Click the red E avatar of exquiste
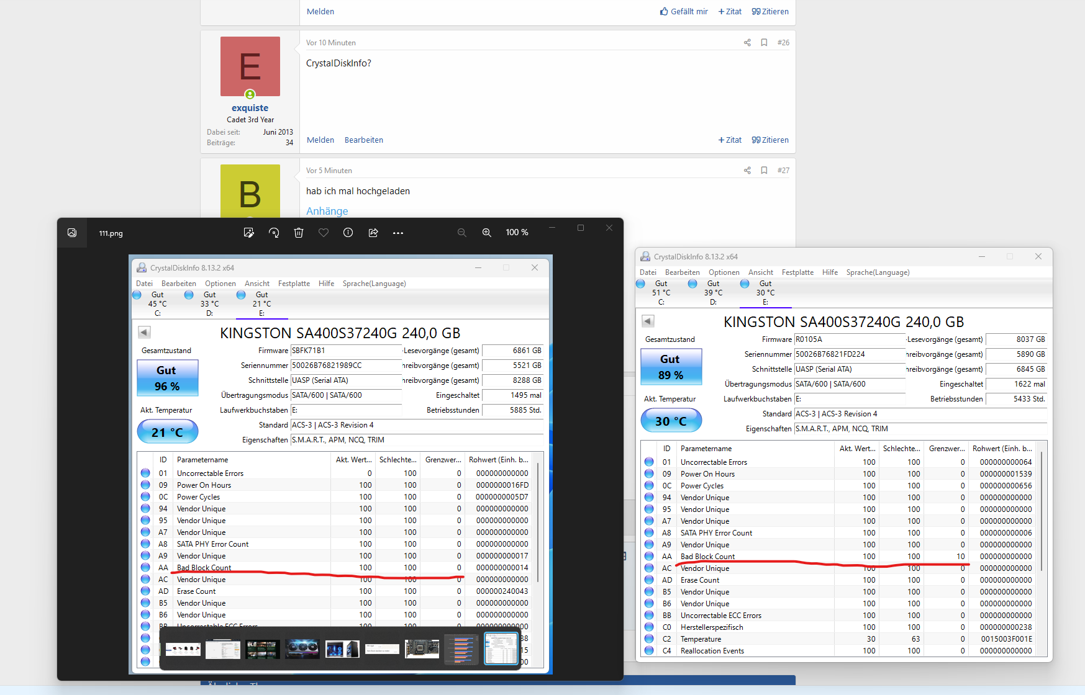The width and height of the screenshot is (1085, 695). [250, 66]
